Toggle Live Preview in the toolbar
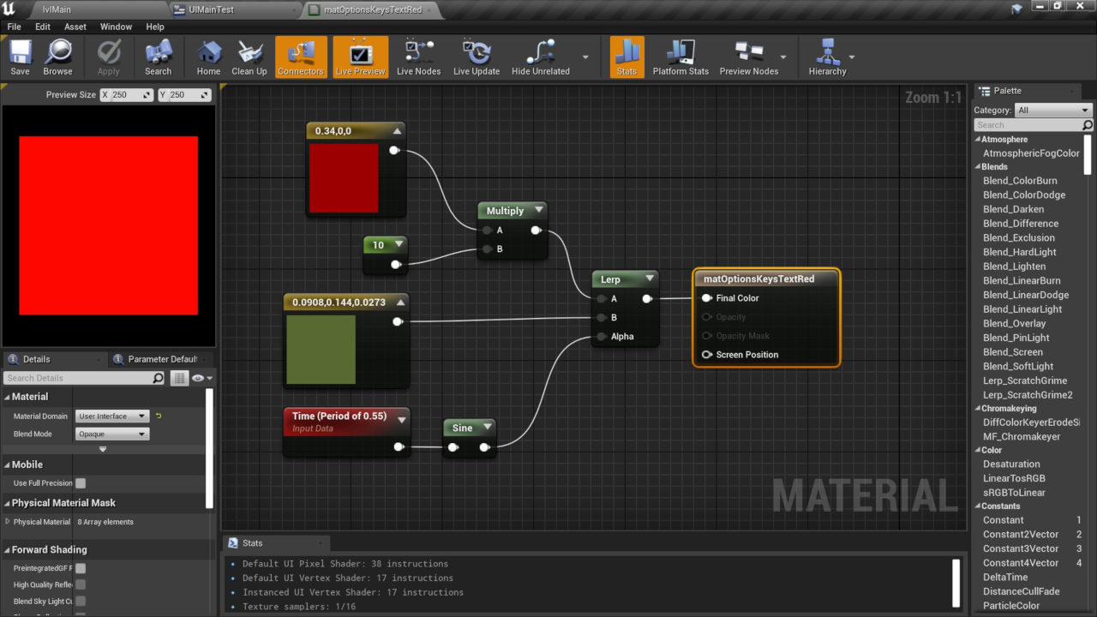Screen dimensions: 1097x617 point(360,57)
